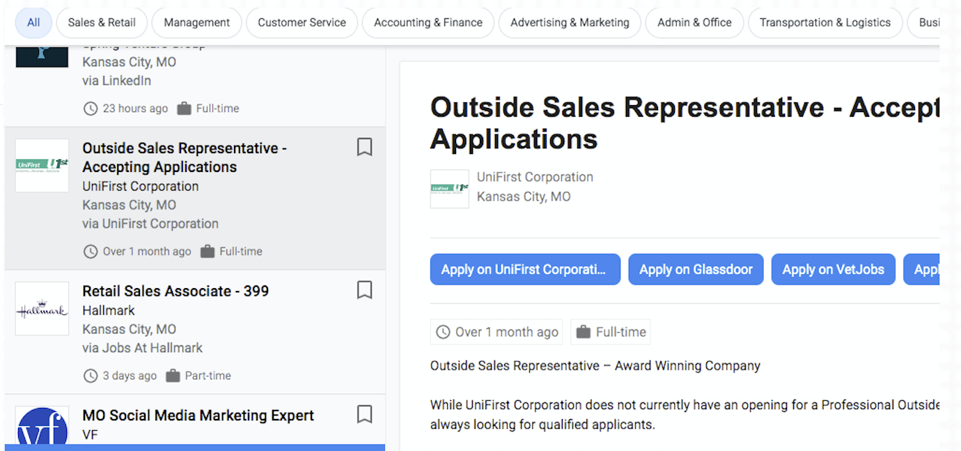Click the VF company logo
The width and height of the screenshot is (961, 451).
42,425
